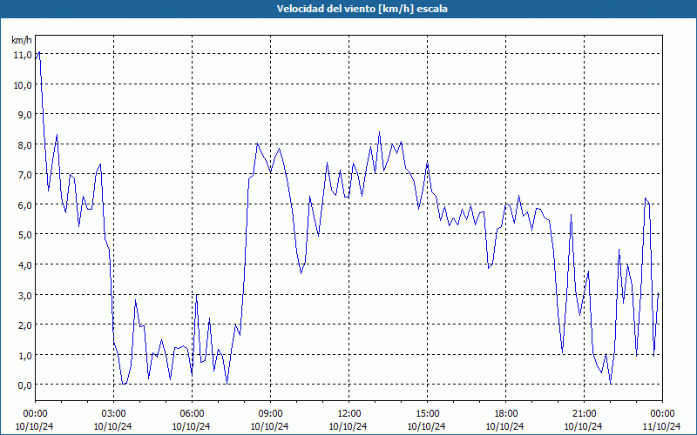Click the '8,0' y-axis tick label
697x435 pixels.
[24, 145]
